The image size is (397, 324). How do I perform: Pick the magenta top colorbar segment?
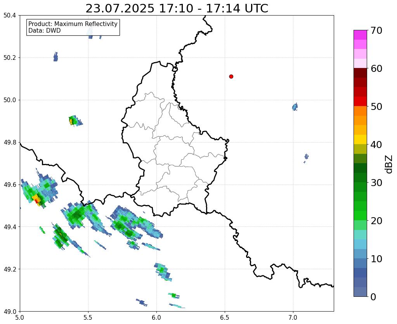pos(360,35)
